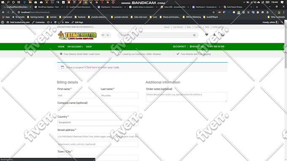Open Chrome profile avatar
287x161 pixels.
pyautogui.click(x=279, y=12)
